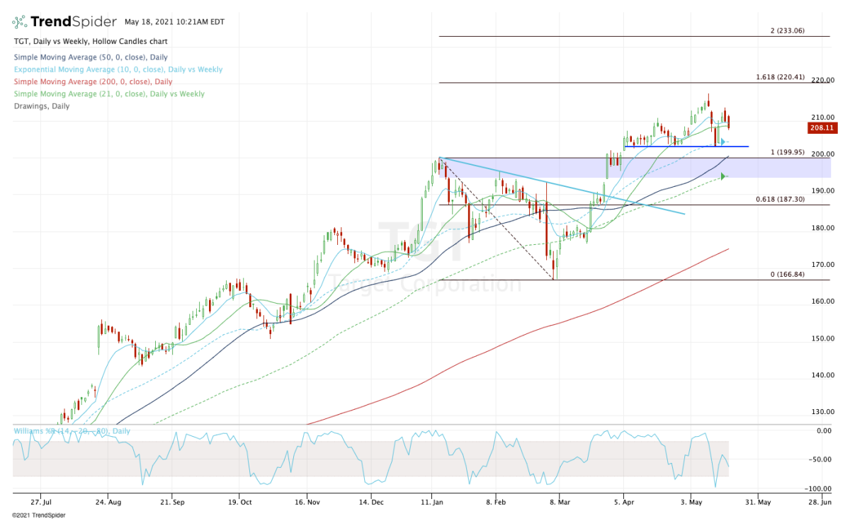The image size is (850, 521).
Task: Open the Williams %R indicator label
Action: pyautogui.click(x=72, y=430)
